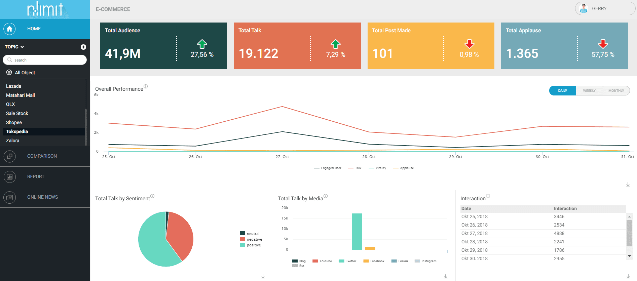Image resolution: width=637 pixels, height=281 pixels.
Task: Switch chart to Weekly view
Action: [x=589, y=91]
